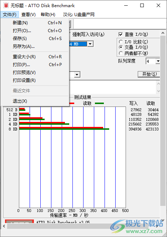Screen dimensions: 167x237
Task: Click the description box up arrow
Action: pos(158,84)
